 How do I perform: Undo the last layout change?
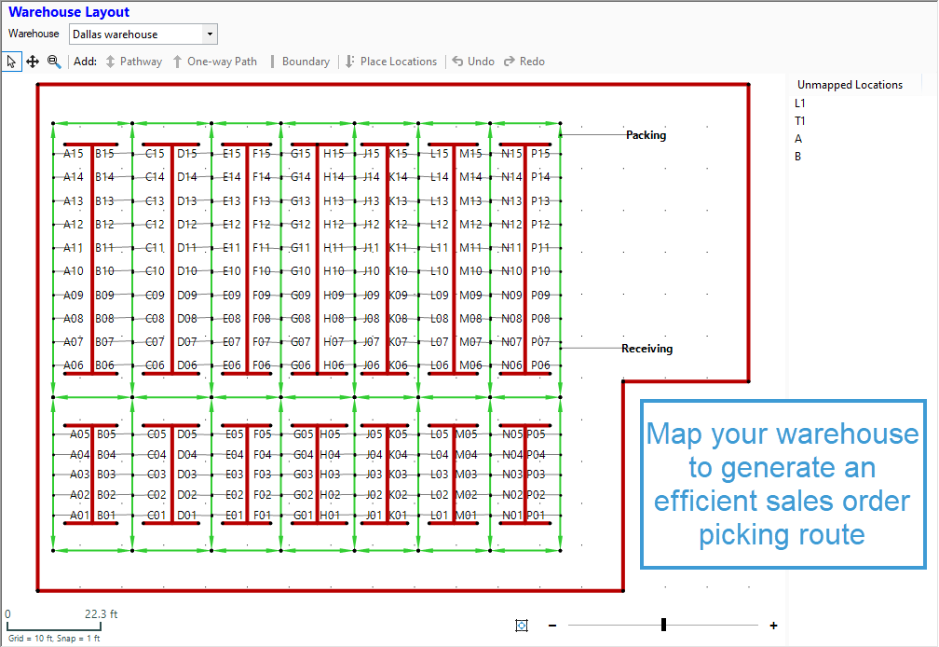click(x=473, y=62)
